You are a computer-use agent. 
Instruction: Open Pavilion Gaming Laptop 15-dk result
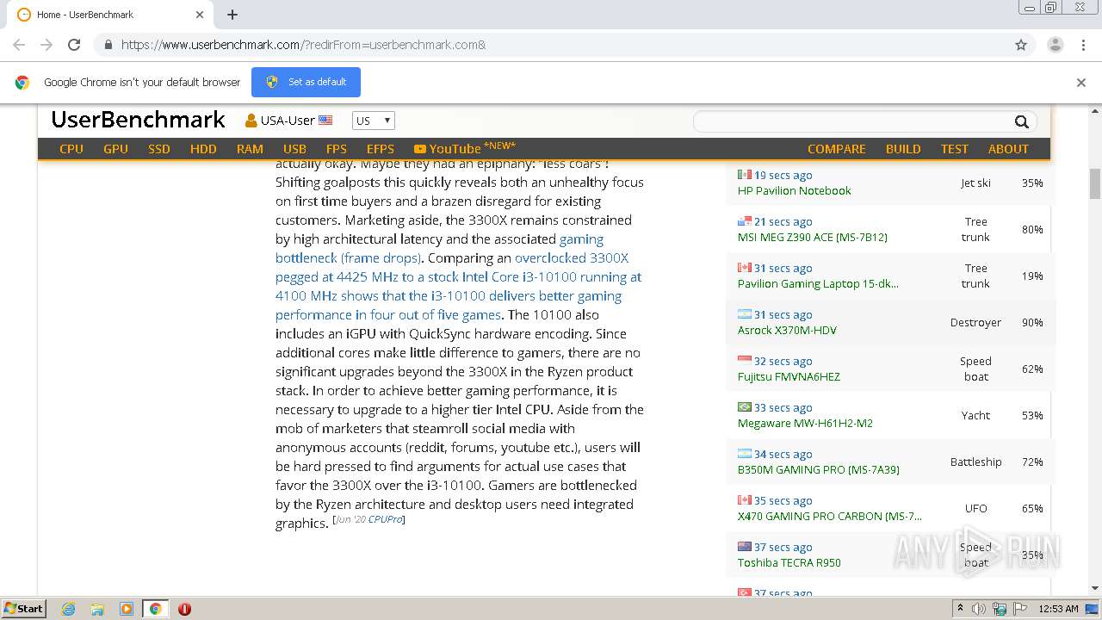[x=818, y=283]
